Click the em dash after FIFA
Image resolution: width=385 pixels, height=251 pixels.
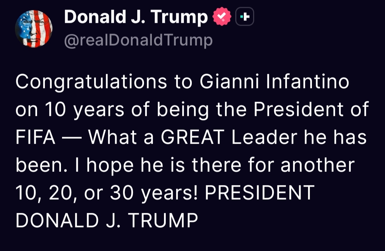(72, 138)
